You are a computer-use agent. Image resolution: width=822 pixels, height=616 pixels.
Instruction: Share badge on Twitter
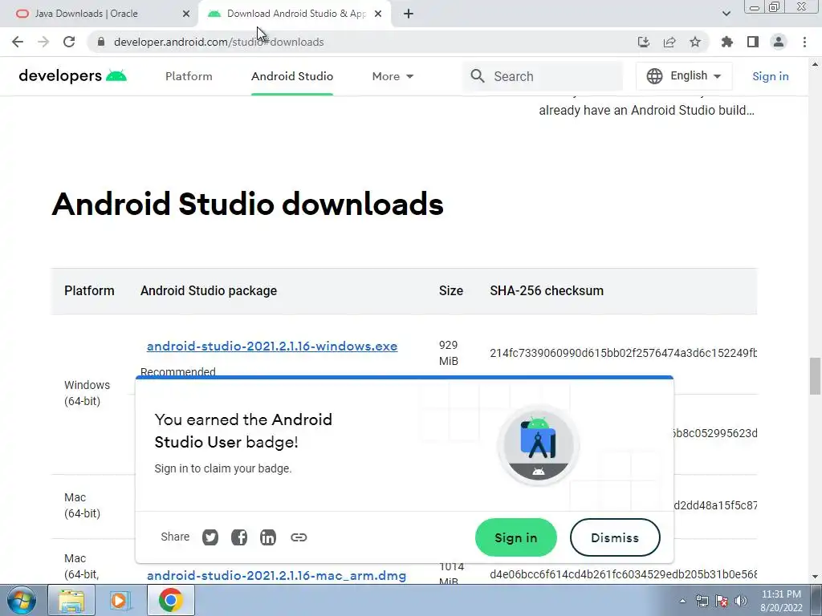click(210, 537)
